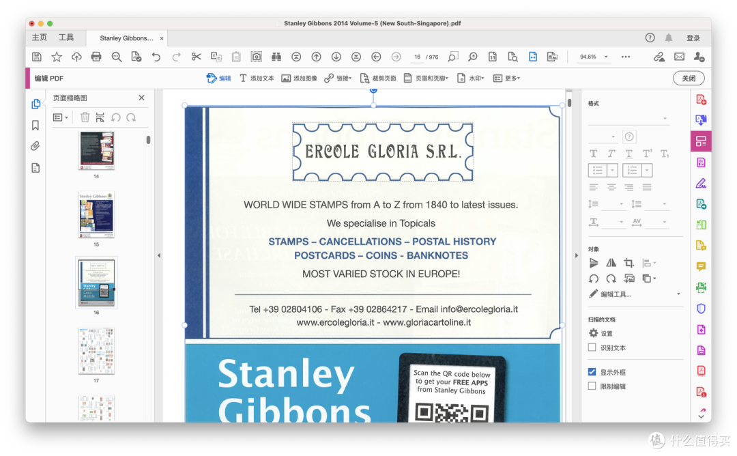Screen dimensions: 737x456
Task: Switch to the 主页 tab
Action: [x=40, y=37]
